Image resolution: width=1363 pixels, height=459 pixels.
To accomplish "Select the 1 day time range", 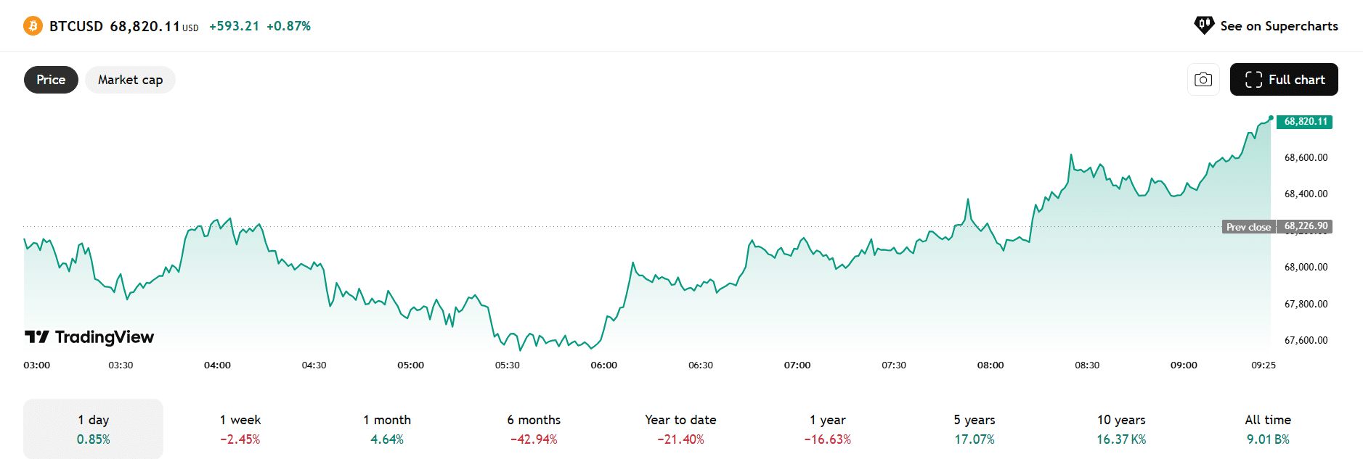I will (x=94, y=429).
